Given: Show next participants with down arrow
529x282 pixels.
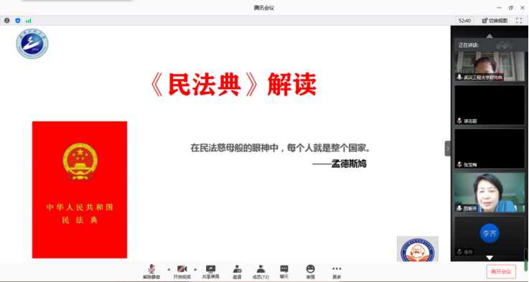Looking at the screenshot, I should pyautogui.click(x=490, y=258).
